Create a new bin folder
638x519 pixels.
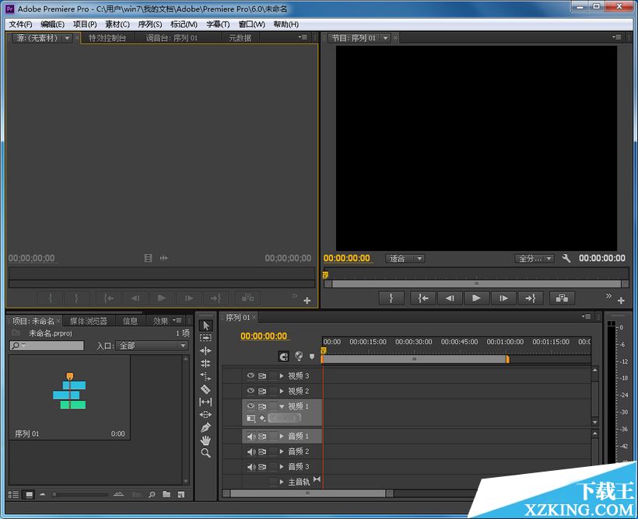[x=167, y=494]
